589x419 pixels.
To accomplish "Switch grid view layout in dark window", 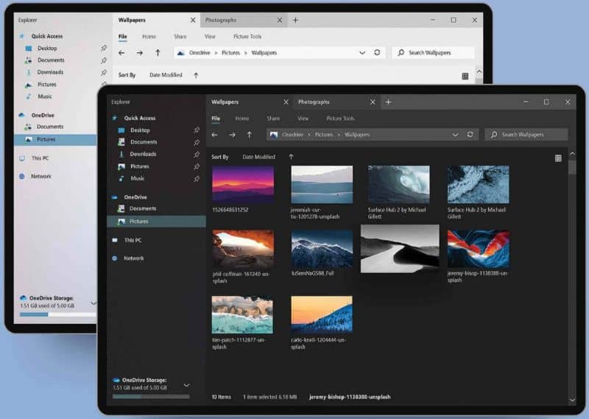I will pos(558,158).
